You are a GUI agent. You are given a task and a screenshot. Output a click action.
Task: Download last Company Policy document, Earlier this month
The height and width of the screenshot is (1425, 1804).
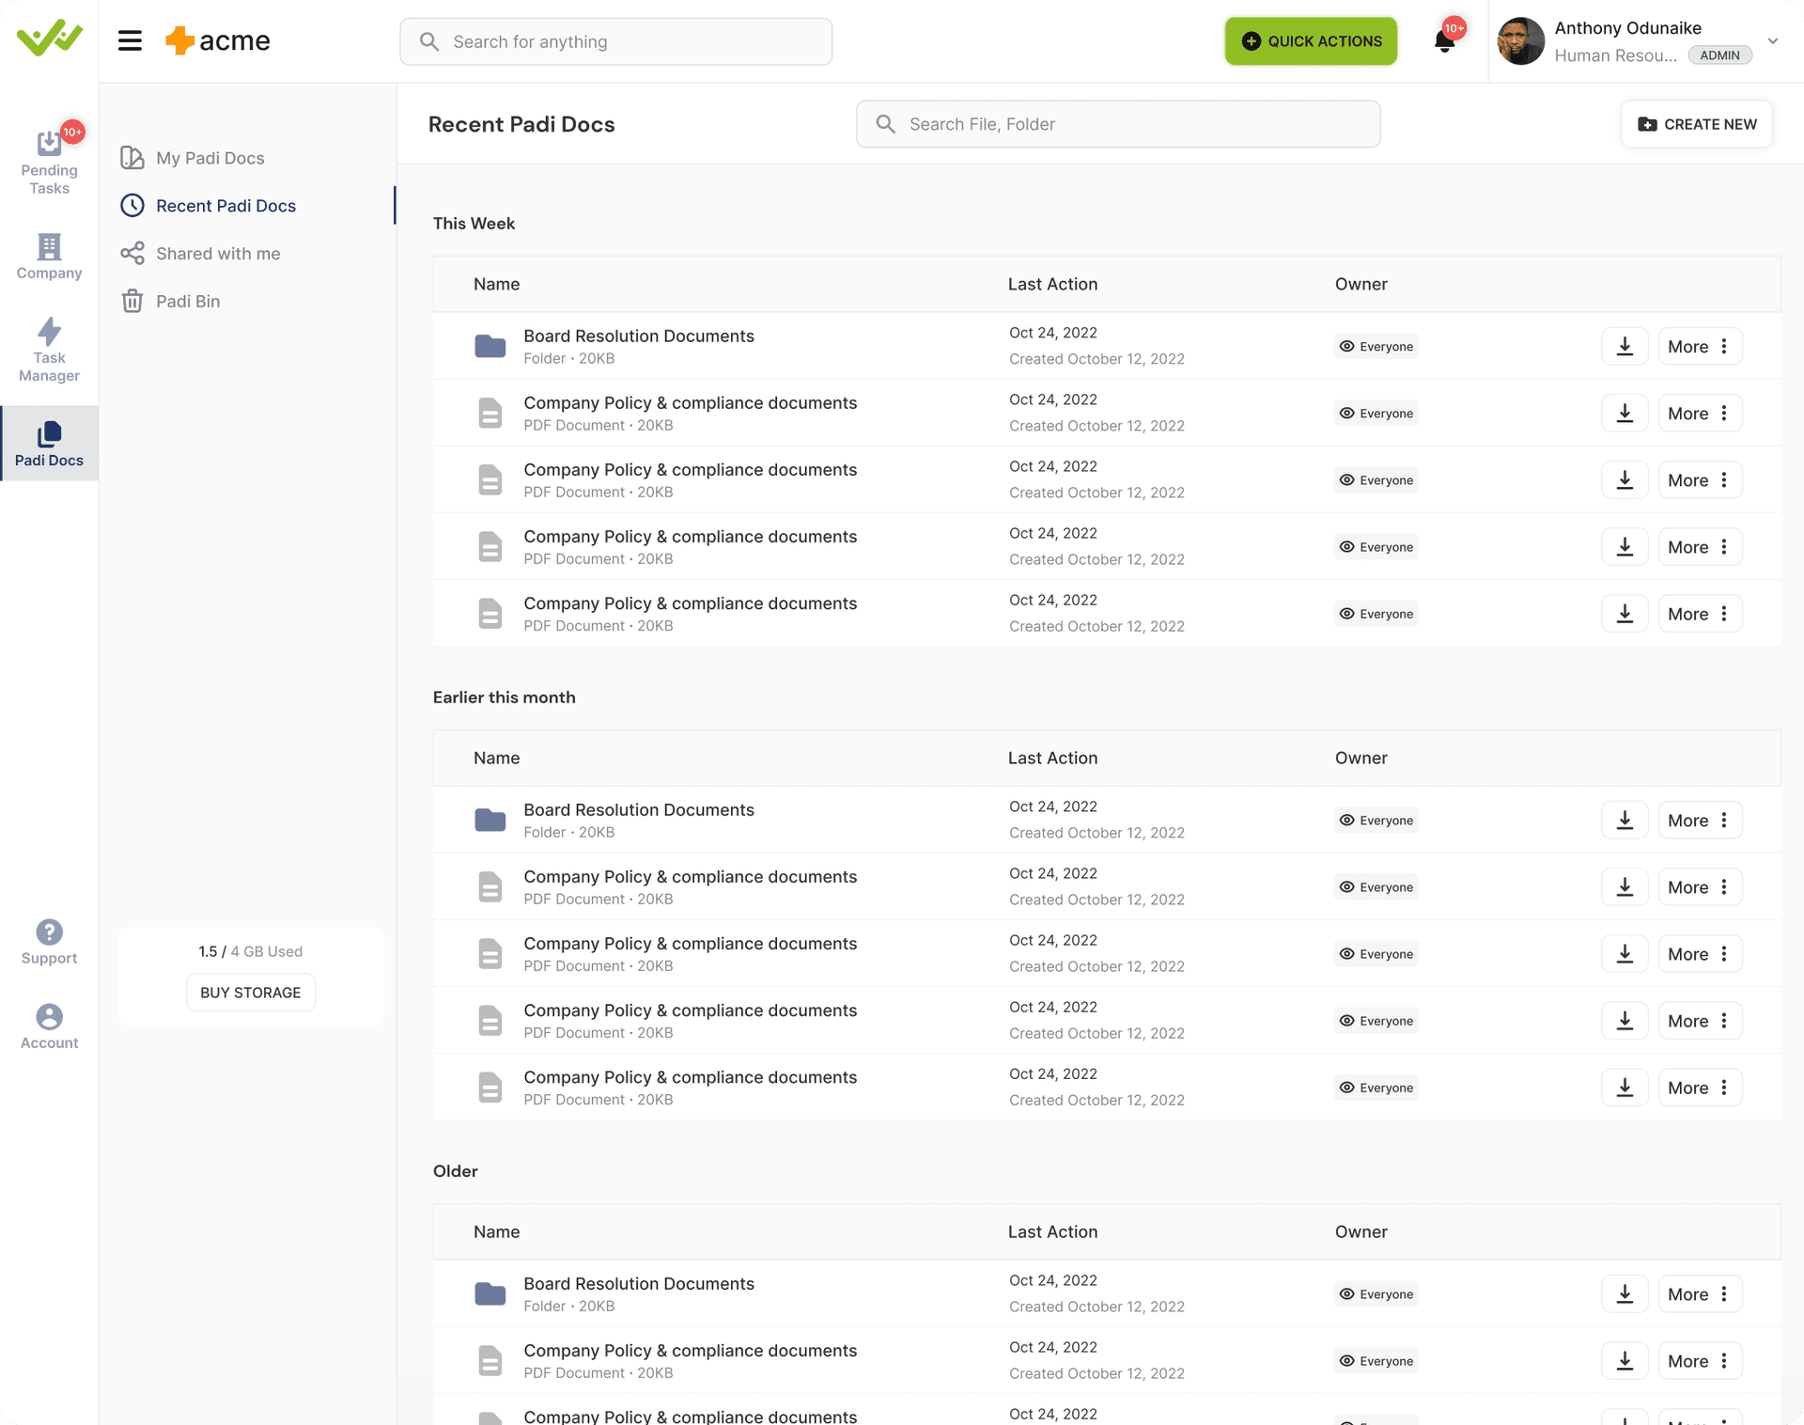coord(1625,1088)
